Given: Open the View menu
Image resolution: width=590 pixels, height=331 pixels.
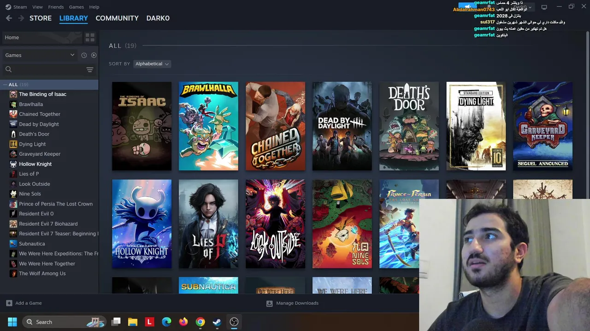Looking at the screenshot, I should tap(37, 7).
